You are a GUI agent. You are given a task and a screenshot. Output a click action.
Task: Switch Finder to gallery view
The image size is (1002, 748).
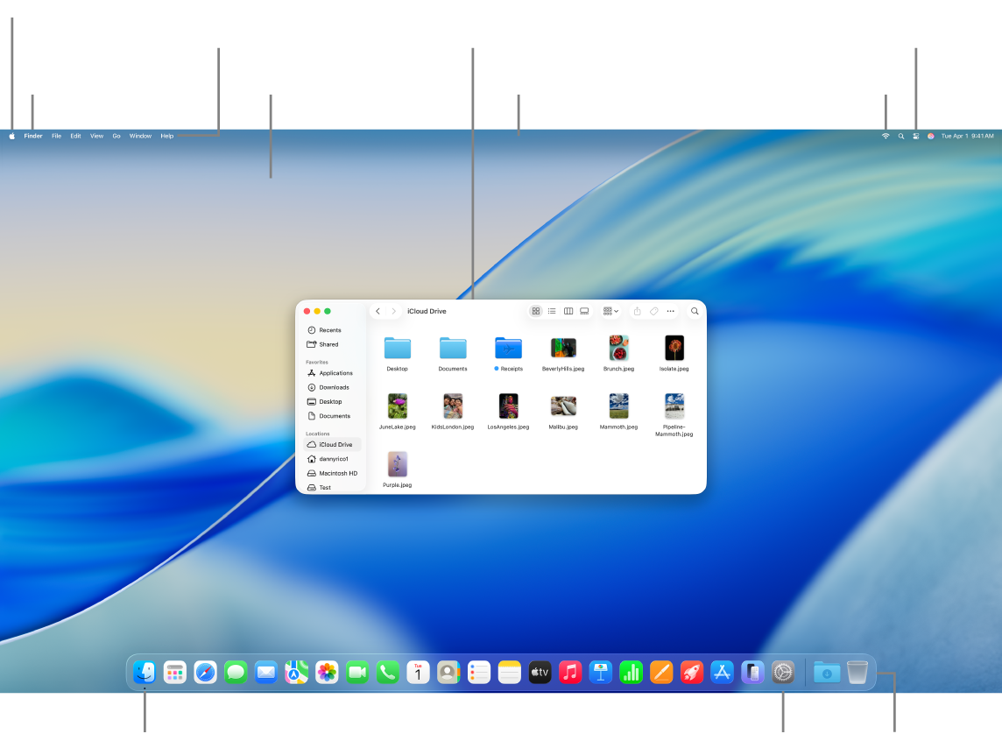pos(584,311)
